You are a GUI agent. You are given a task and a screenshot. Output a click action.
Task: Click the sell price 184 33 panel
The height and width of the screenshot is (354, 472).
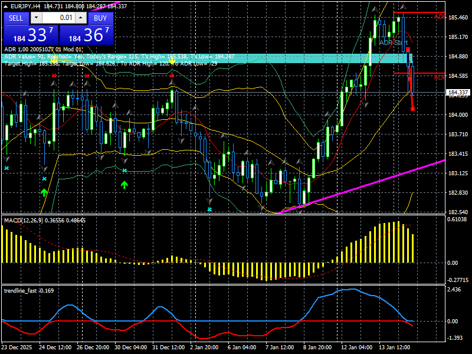(31, 35)
